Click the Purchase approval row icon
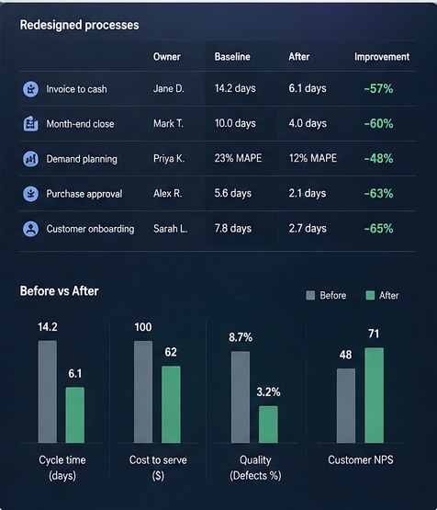 (x=30, y=194)
